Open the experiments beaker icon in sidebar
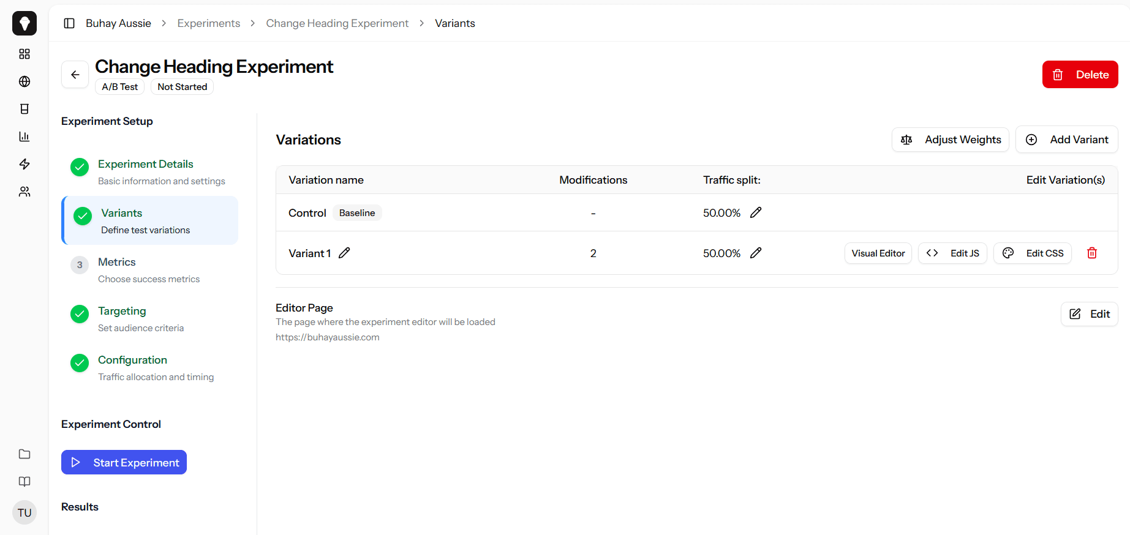The image size is (1130, 535). pyautogui.click(x=24, y=109)
